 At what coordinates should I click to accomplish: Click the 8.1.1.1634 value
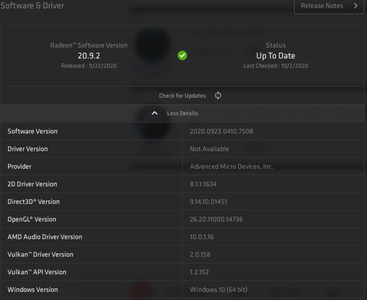pyautogui.click(x=203, y=184)
